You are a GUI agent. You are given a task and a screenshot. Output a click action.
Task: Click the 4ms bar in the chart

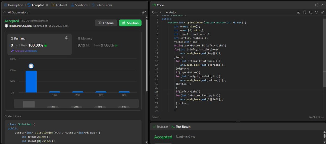click(x=124, y=92)
